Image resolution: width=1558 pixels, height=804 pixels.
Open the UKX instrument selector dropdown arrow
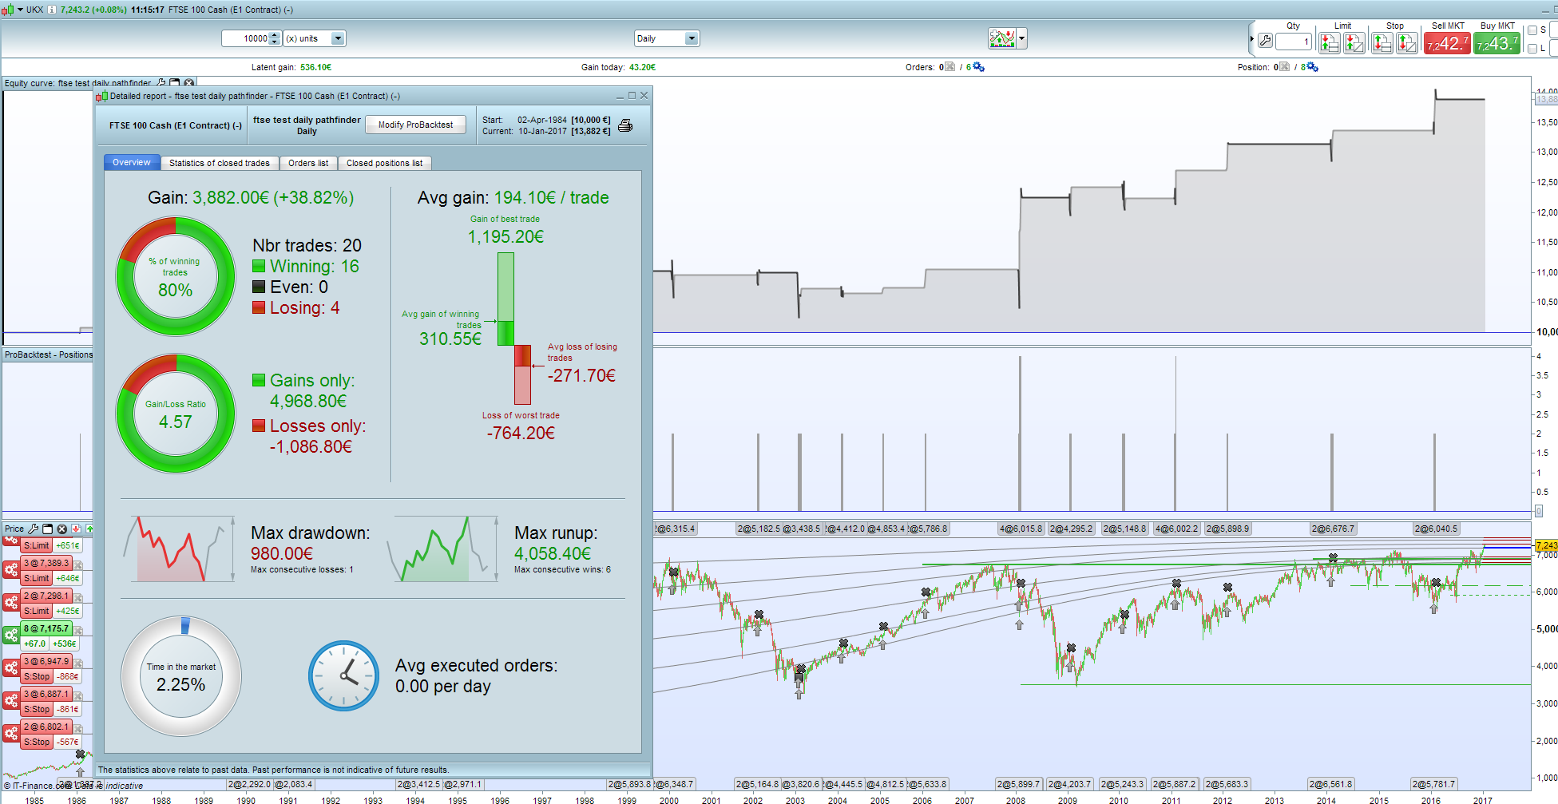coord(20,10)
